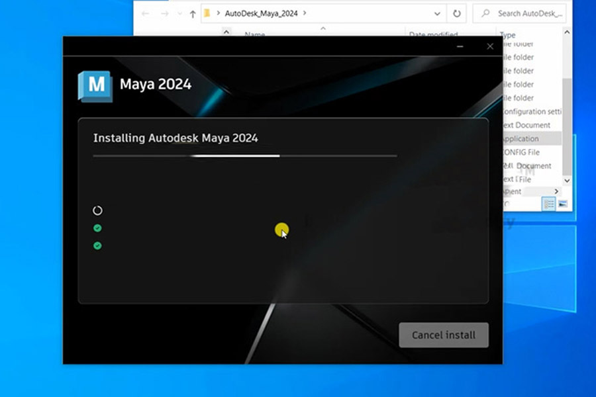Cancel the Maya installation
Viewport: 596px width, 397px height.
[x=444, y=335]
